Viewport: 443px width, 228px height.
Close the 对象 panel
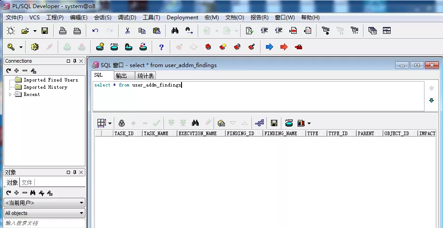(x=81, y=172)
